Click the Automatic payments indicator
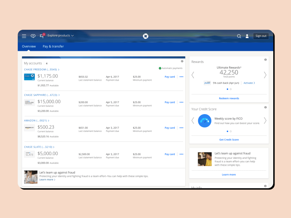Screen dimensions: 291x218 pos(171,68)
